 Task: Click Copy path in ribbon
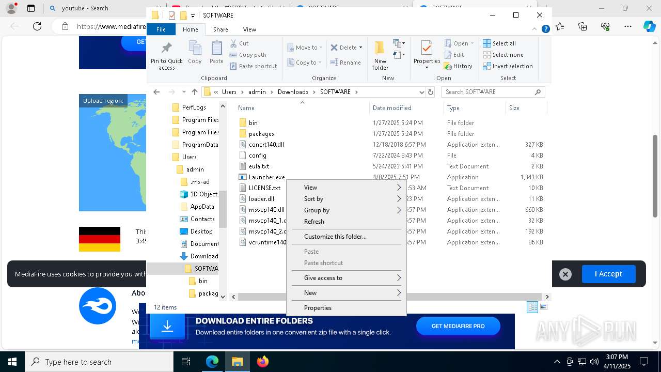[248, 55]
